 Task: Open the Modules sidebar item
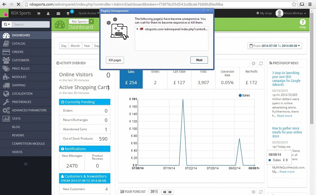pos(26,77)
